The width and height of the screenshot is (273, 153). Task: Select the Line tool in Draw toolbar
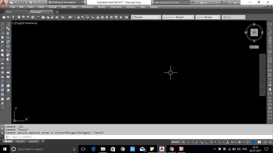click(x=2, y=24)
